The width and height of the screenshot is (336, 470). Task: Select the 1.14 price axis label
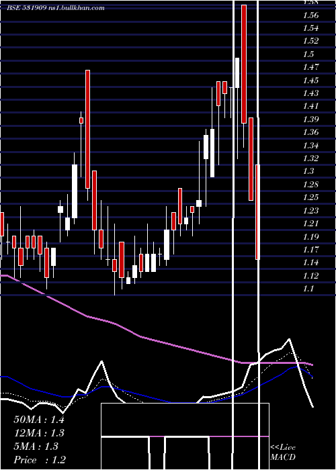[310, 263]
